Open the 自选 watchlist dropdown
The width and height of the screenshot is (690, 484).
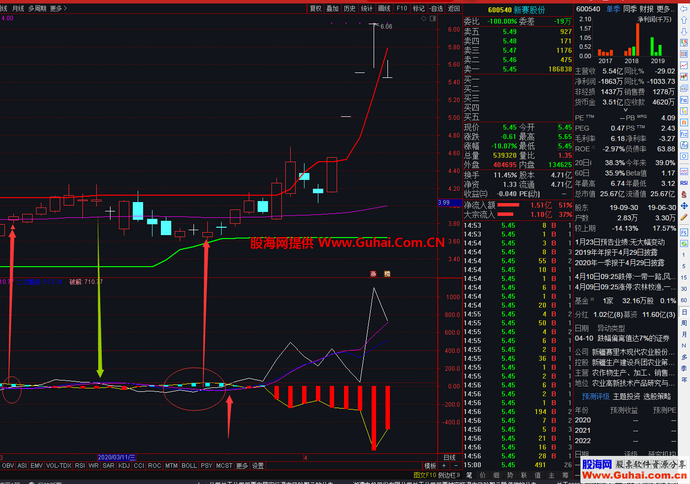[x=436, y=8]
